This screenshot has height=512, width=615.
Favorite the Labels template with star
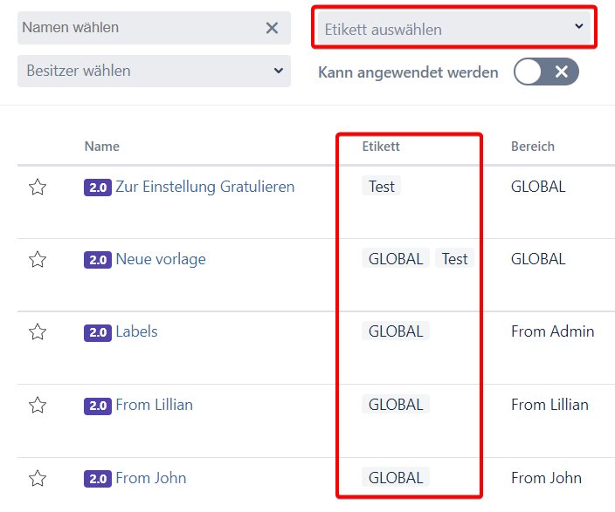38,331
